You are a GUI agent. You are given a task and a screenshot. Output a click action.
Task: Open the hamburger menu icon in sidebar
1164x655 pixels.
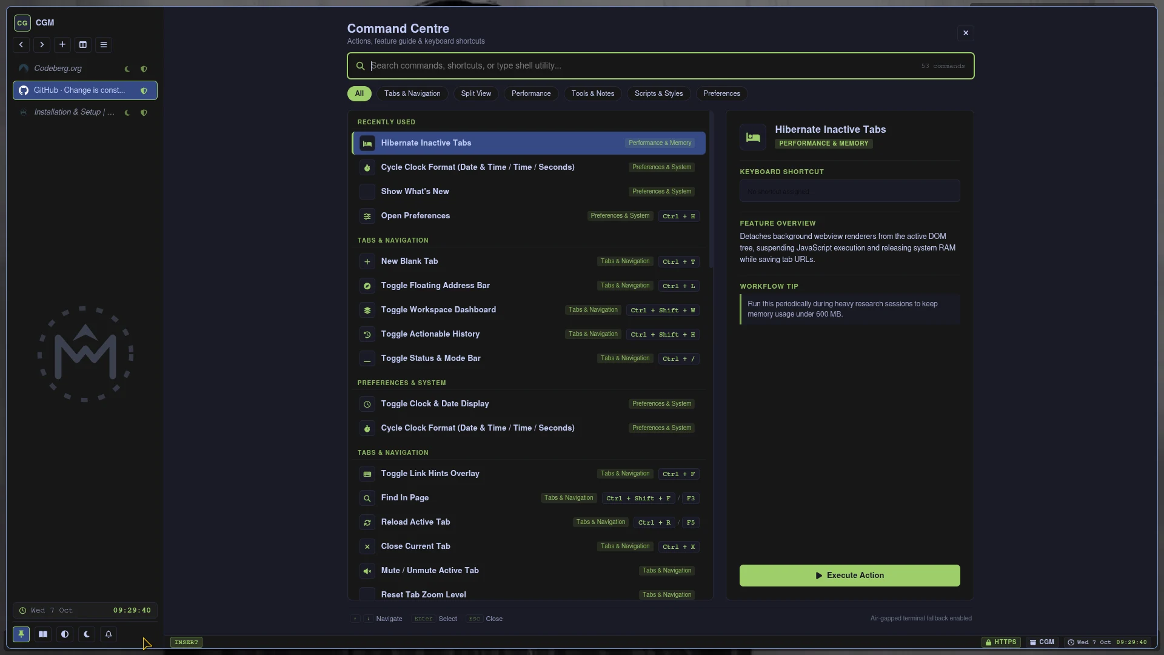click(x=104, y=45)
